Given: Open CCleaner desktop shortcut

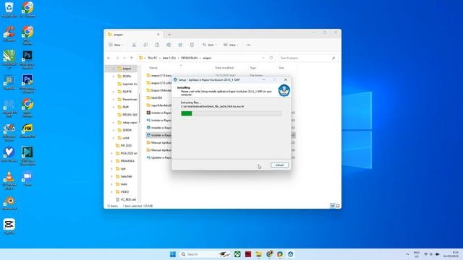Looking at the screenshot, I should [9, 34].
